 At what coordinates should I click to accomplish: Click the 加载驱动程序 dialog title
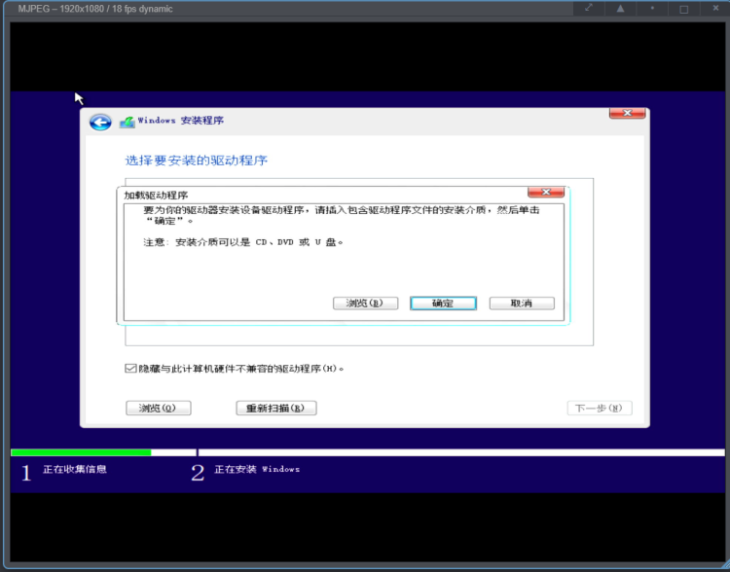[156, 195]
